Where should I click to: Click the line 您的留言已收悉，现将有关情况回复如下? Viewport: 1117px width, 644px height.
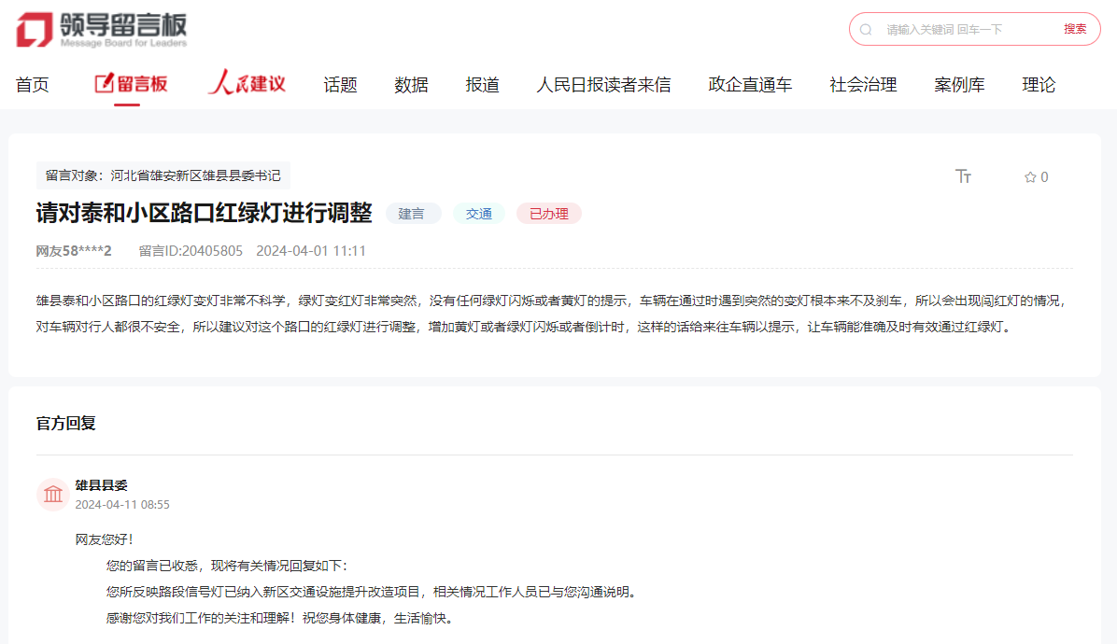pos(227,566)
